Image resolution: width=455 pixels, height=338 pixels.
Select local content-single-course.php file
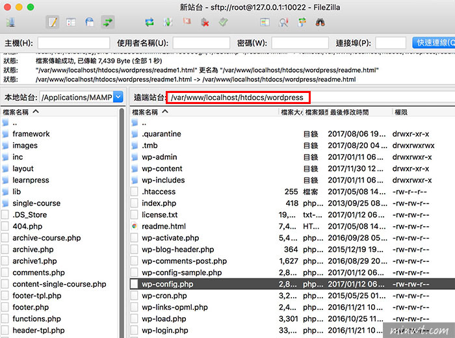pos(59,284)
